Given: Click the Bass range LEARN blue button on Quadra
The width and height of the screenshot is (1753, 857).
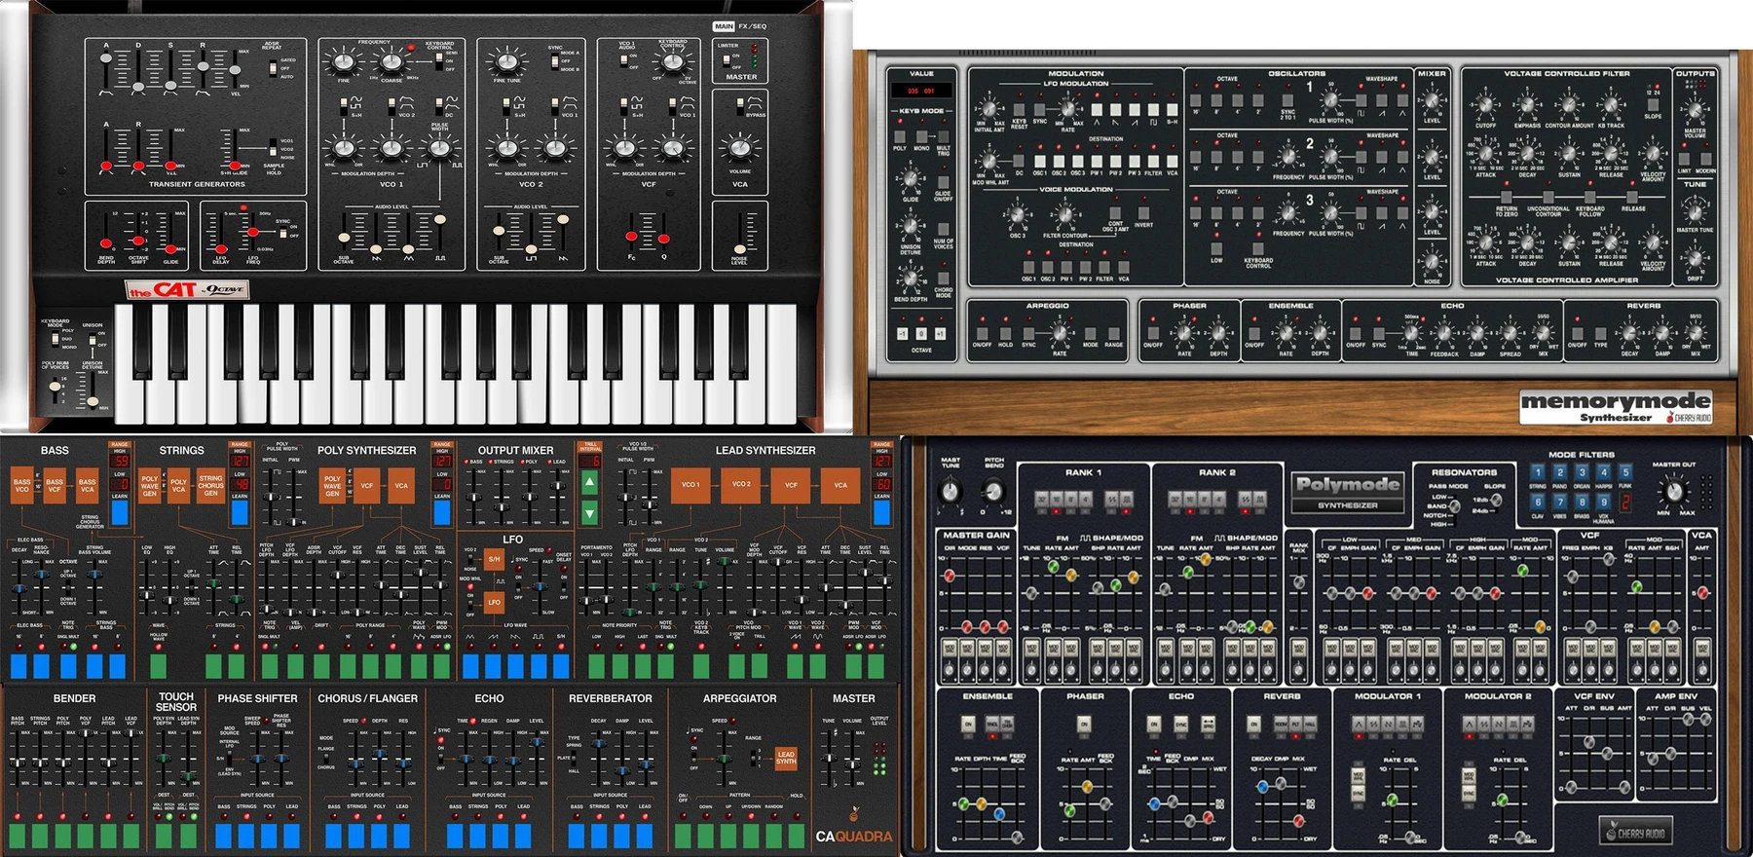Looking at the screenshot, I should [x=120, y=512].
